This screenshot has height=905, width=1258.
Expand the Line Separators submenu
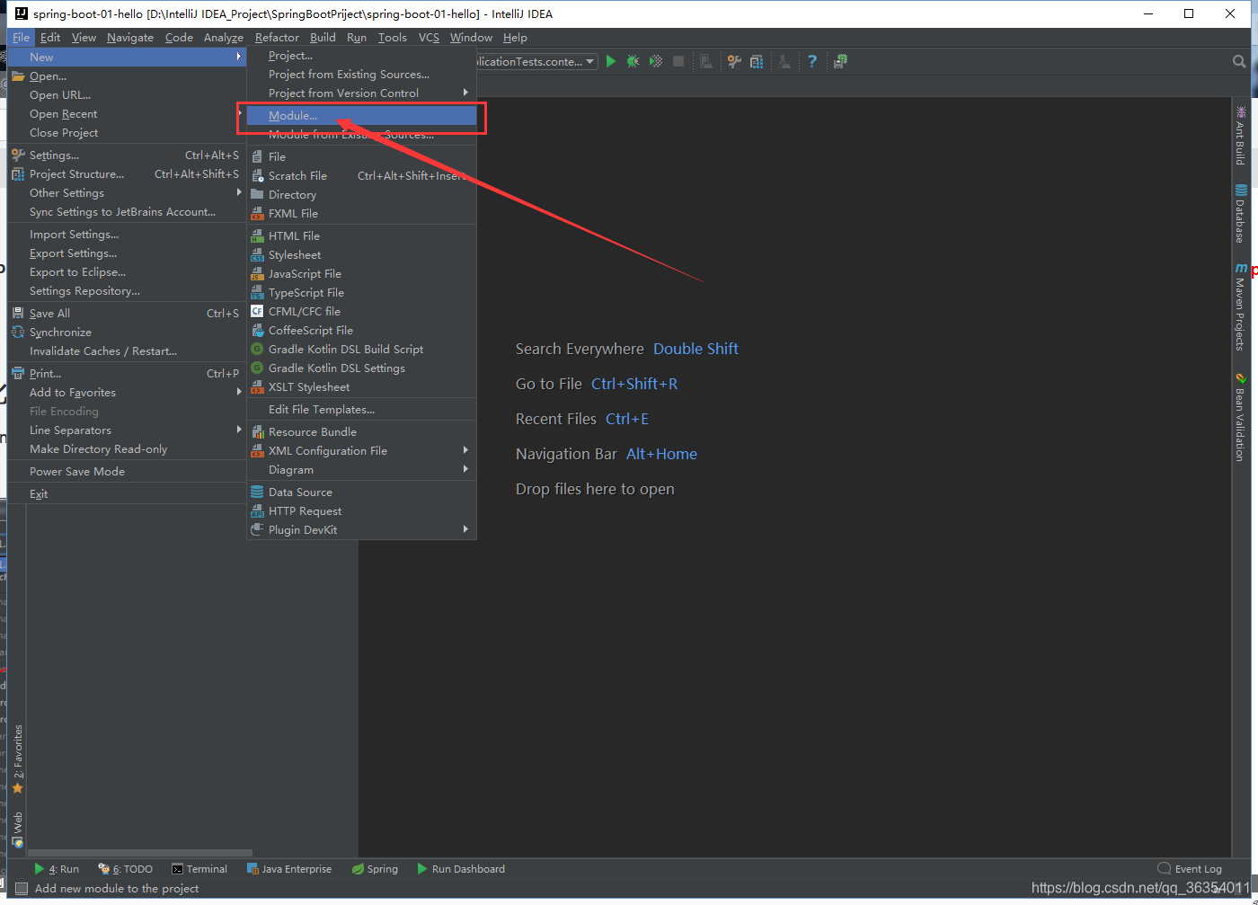[x=127, y=430]
